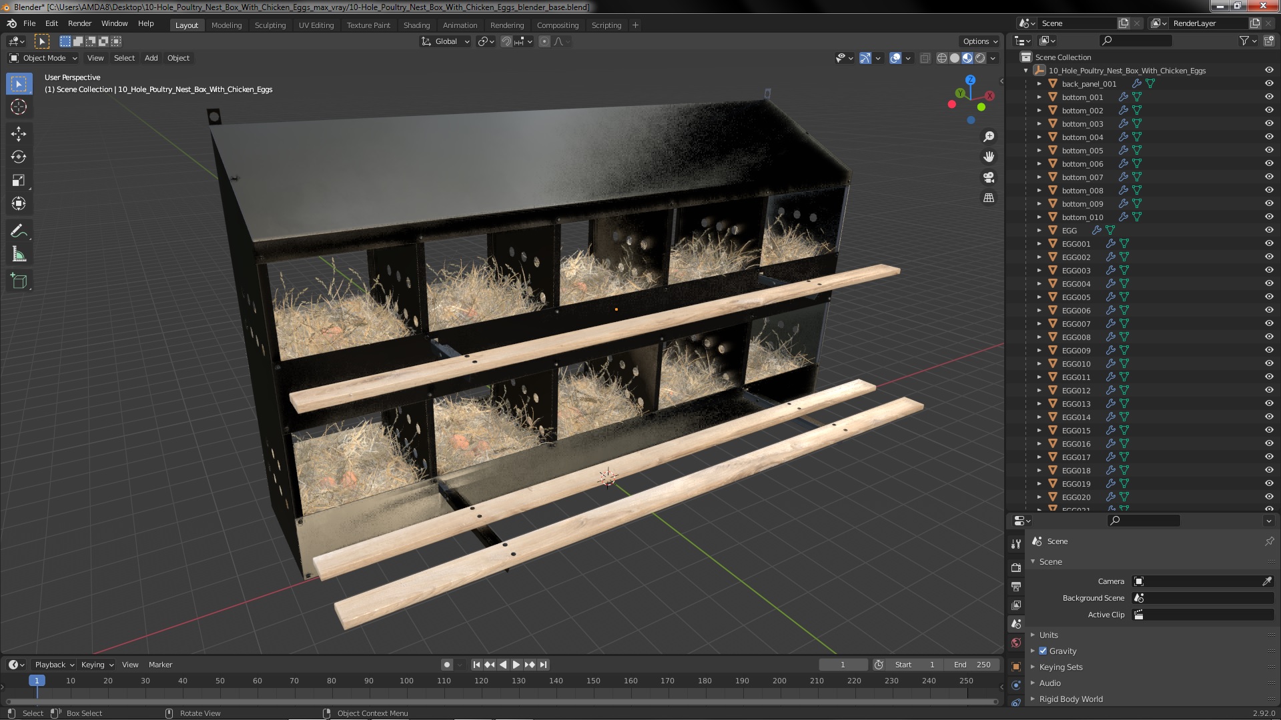The width and height of the screenshot is (1281, 720).
Task: Click the Background Scene field
Action: 1204,598
